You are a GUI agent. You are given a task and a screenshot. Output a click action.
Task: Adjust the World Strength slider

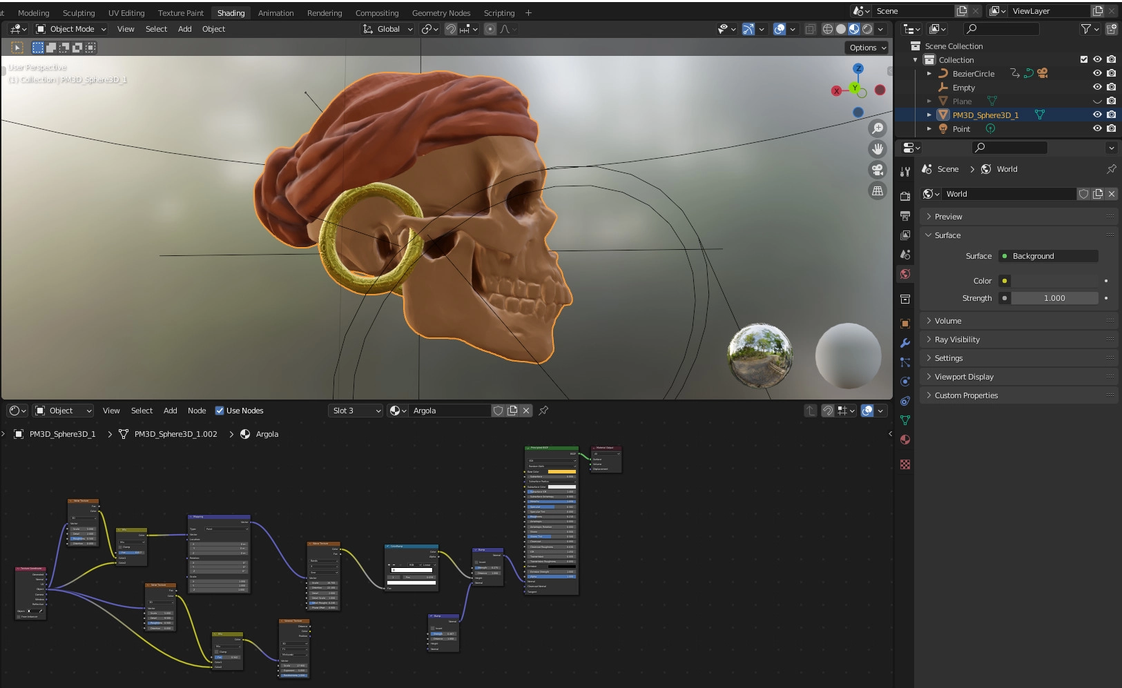tap(1054, 298)
